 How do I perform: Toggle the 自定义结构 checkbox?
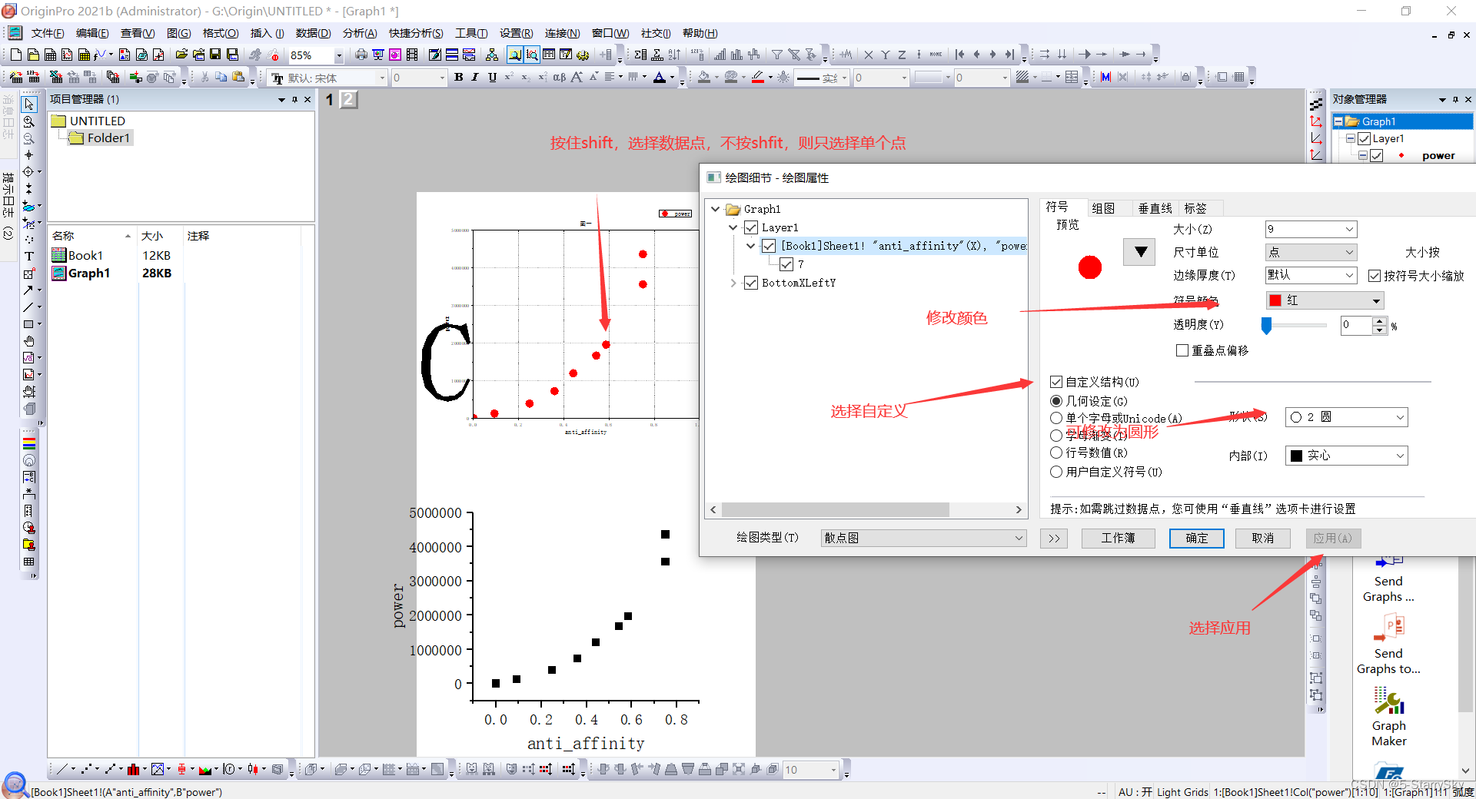click(x=1056, y=382)
